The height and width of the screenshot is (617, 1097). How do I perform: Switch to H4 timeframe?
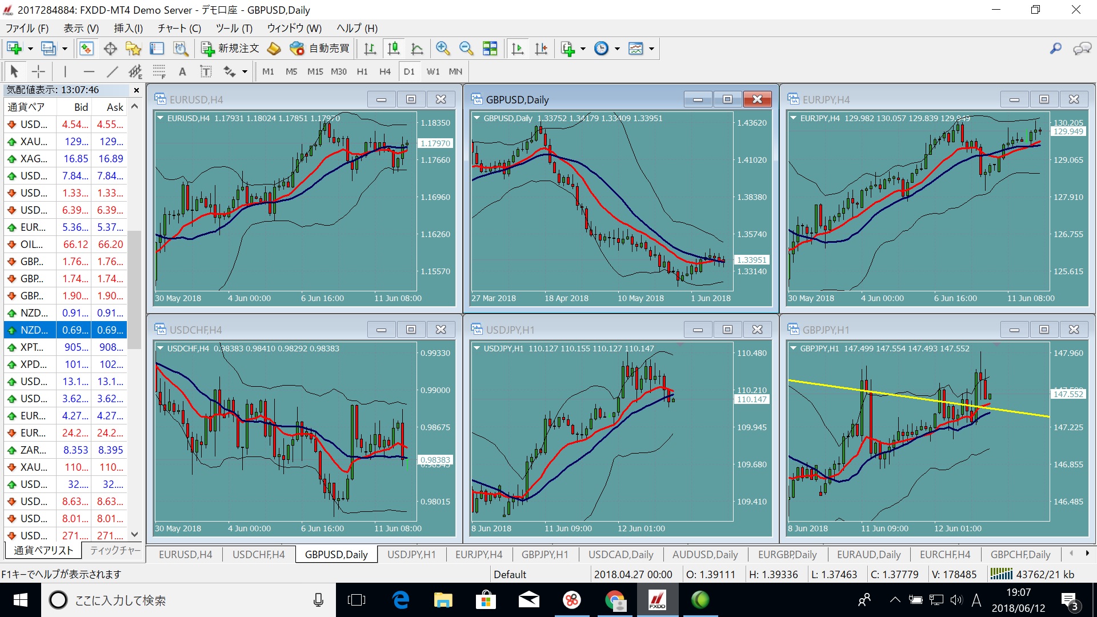click(x=385, y=71)
